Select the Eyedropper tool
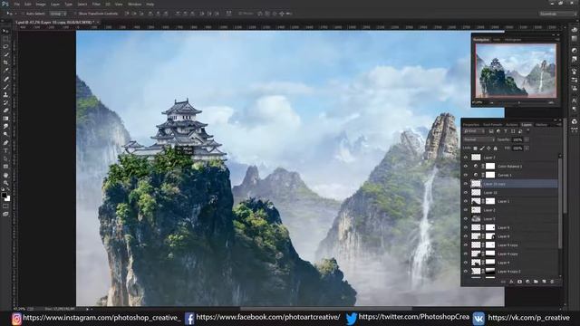This screenshot has height=326, width=580. 5,71
